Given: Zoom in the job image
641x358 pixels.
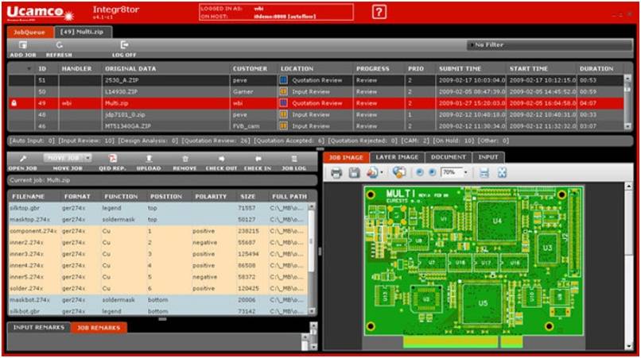Looking at the screenshot, I should [x=432, y=173].
